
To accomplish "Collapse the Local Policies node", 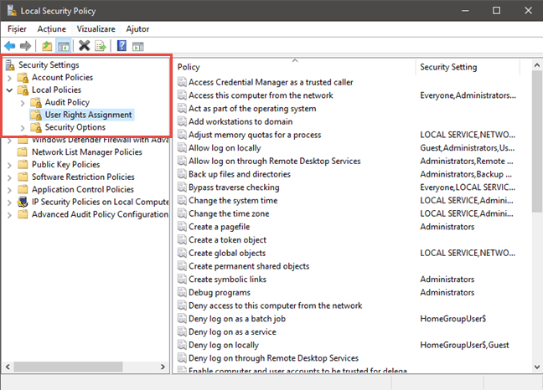I will [10, 90].
